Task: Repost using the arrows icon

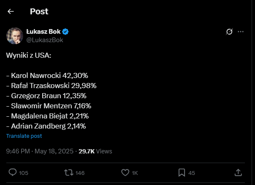Action: (x=68, y=172)
